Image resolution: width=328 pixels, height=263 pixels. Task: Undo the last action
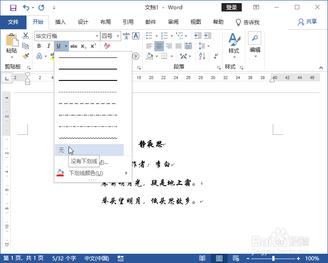(26, 8)
